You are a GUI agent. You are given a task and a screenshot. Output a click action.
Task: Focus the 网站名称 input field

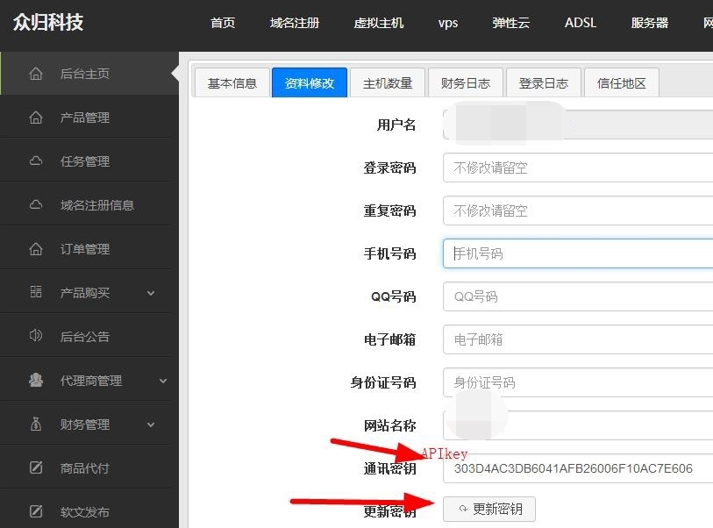[578, 425]
